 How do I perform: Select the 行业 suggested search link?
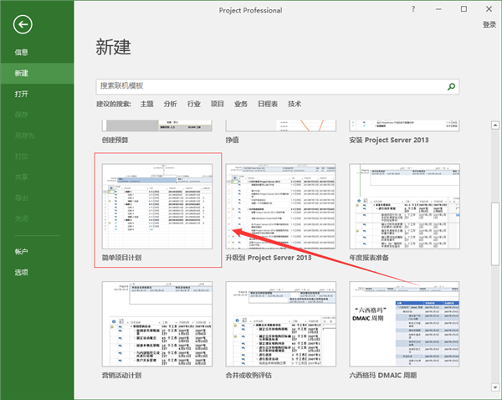pos(194,104)
